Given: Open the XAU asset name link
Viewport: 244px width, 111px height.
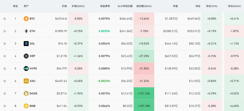Looking at the screenshot, I should (x=32, y=81).
